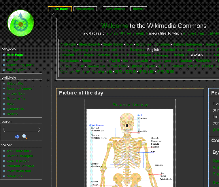View Recent changes
Viewport: 219px width, 187px height.
[x=19, y=89]
